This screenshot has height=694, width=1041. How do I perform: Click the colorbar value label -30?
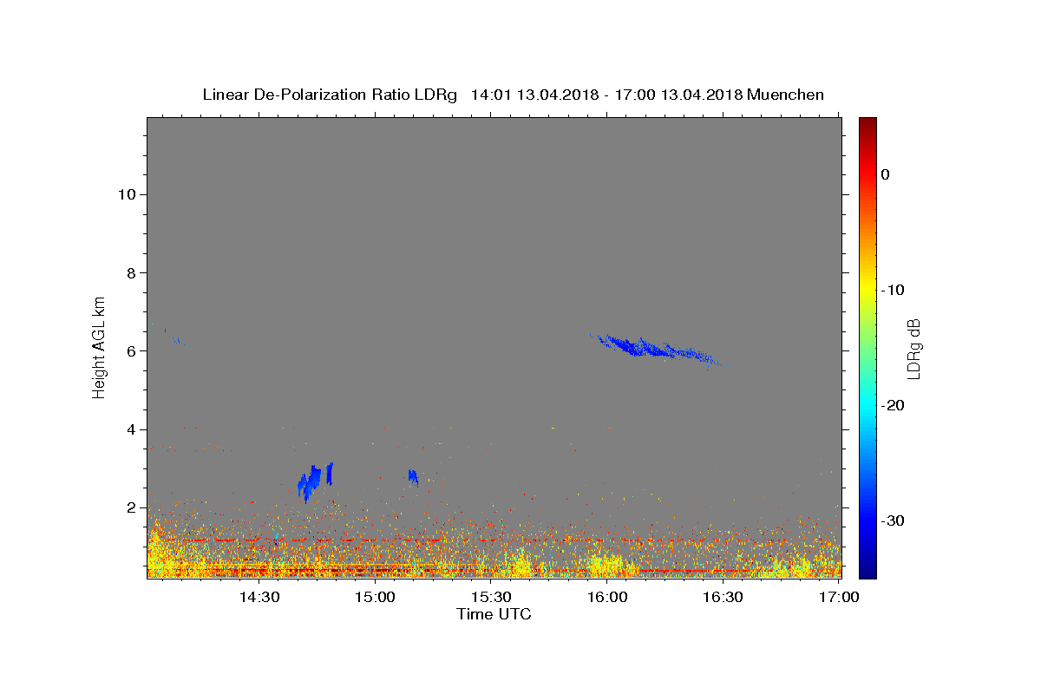(x=892, y=520)
